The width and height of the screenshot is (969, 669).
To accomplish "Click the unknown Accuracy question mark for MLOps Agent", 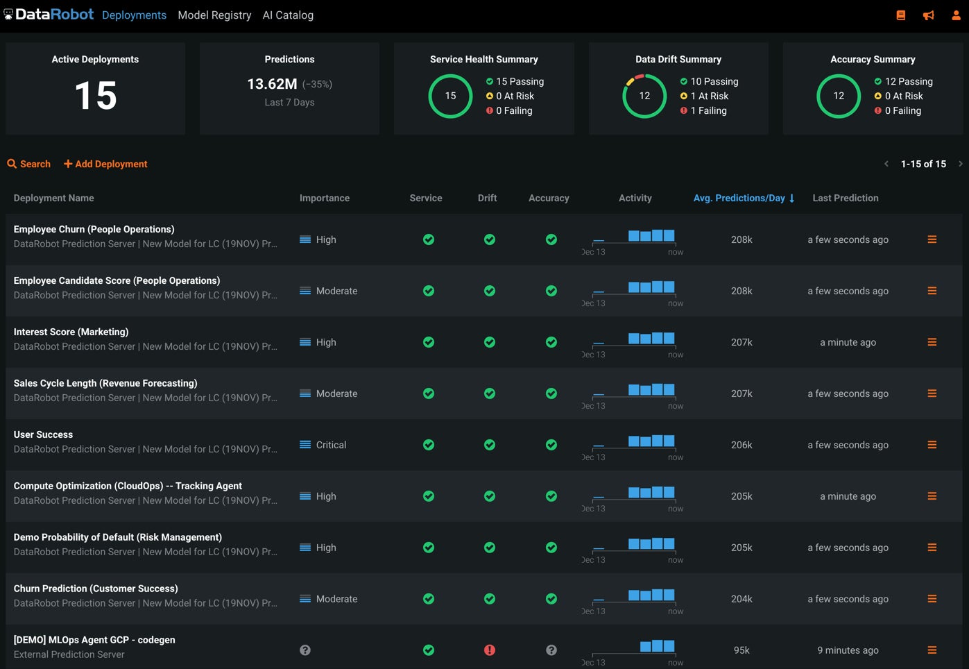I will click(551, 650).
